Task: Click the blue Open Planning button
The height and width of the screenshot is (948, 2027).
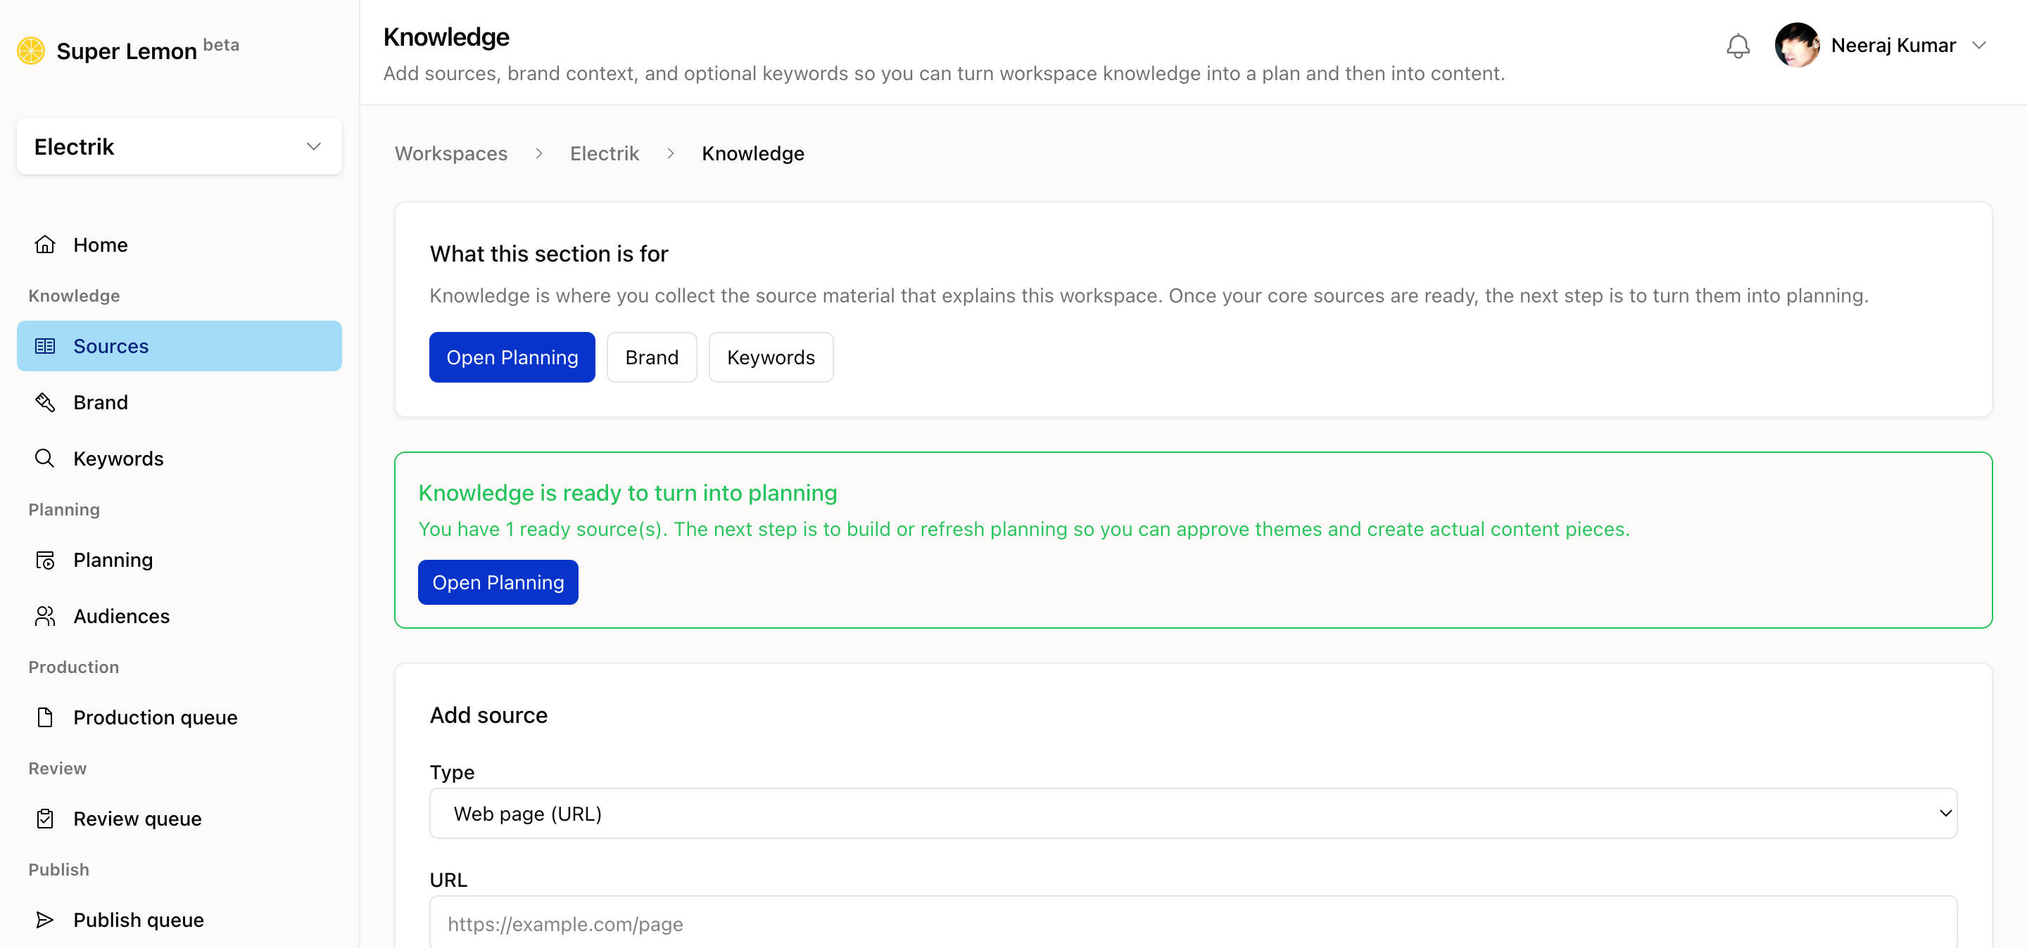Action: (x=512, y=357)
